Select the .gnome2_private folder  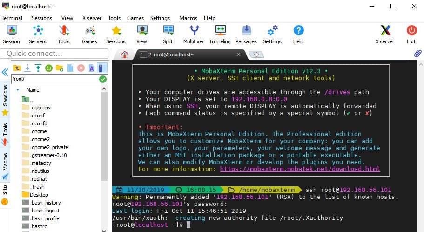(x=45, y=147)
